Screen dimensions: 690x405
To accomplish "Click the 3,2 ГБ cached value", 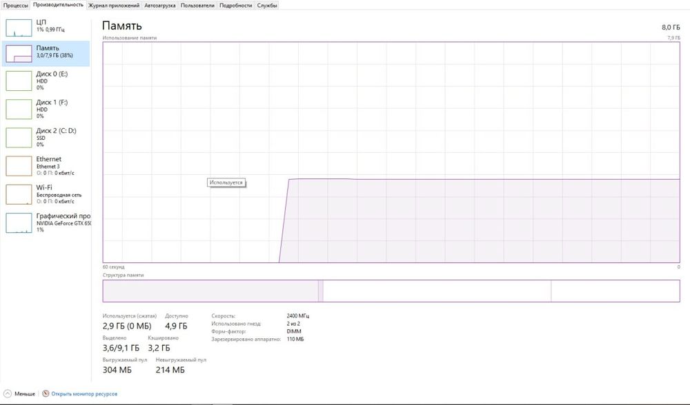I will (159, 348).
